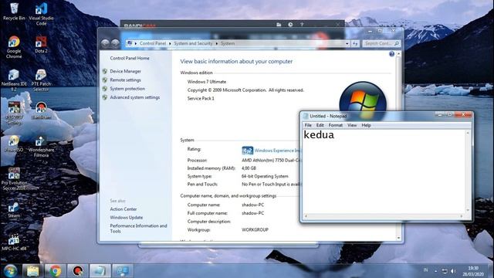
Task: Select the Steam desktop icon
Action: click(x=14, y=209)
